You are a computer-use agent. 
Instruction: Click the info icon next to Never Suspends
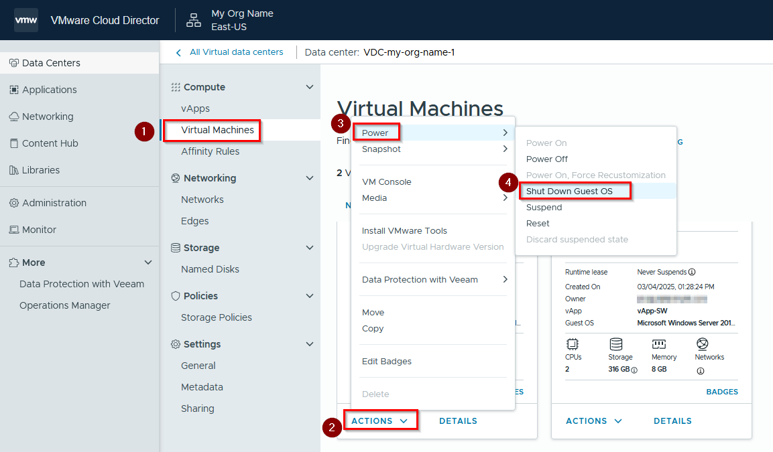[x=692, y=272]
